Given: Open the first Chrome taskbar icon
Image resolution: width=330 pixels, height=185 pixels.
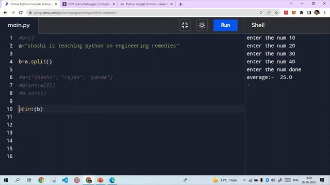Looking at the screenshot, I should click(41, 180).
